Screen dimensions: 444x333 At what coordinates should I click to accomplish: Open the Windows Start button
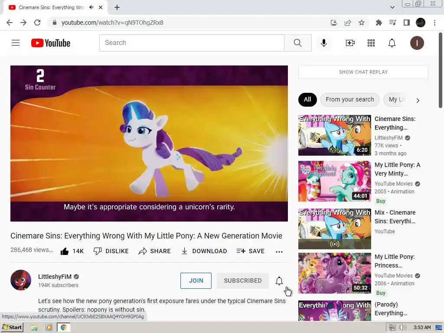point(12,327)
